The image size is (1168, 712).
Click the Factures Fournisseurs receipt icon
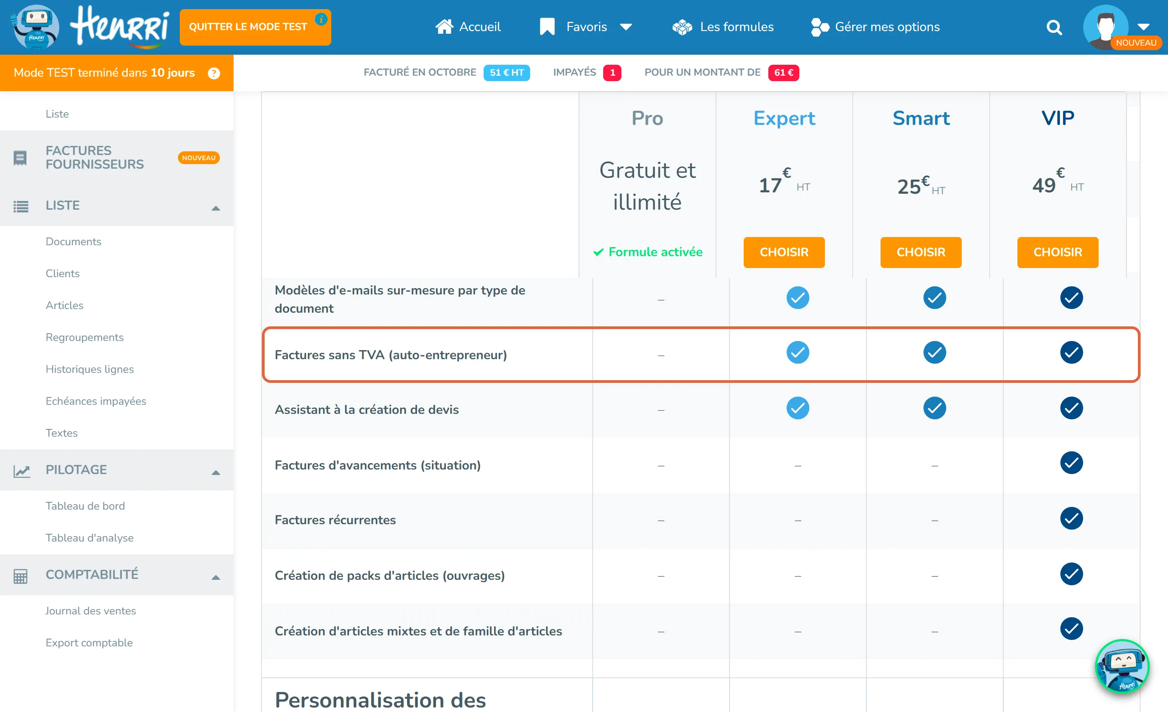(21, 158)
